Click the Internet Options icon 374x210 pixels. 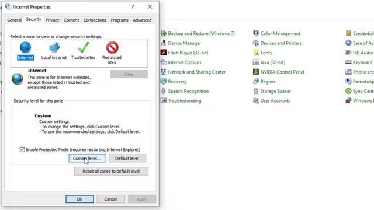coord(164,62)
